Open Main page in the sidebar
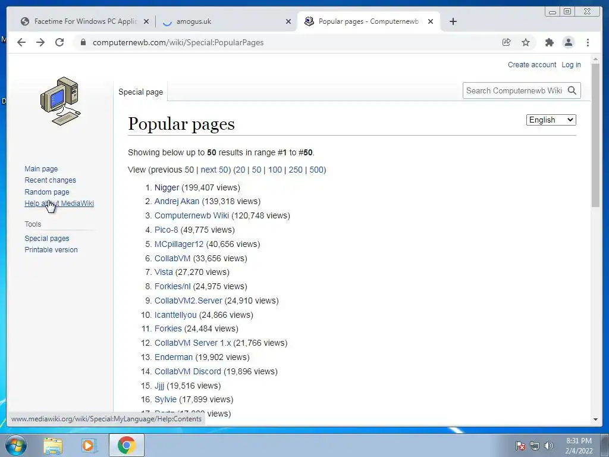The image size is (609, 457). tap(41, 168)
